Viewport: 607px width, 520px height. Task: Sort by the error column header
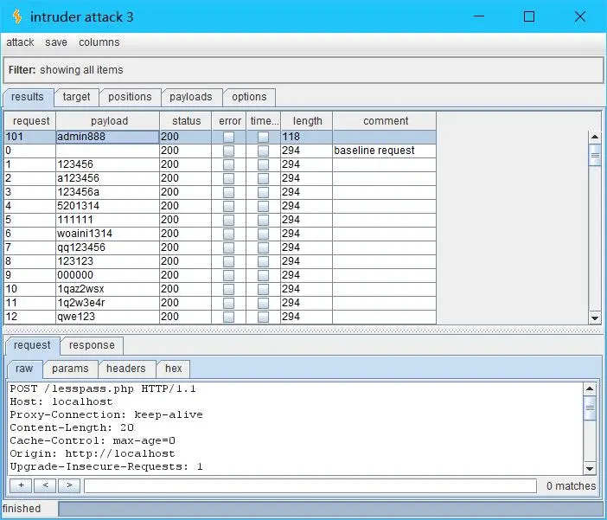coord(229,121)
